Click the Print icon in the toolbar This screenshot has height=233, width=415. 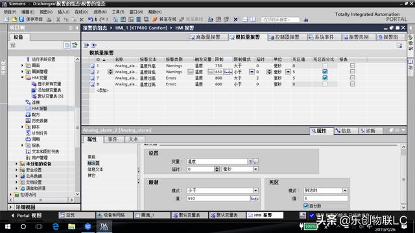click(x=49, y=19)
